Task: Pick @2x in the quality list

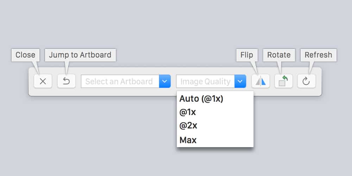Action: 188,126
